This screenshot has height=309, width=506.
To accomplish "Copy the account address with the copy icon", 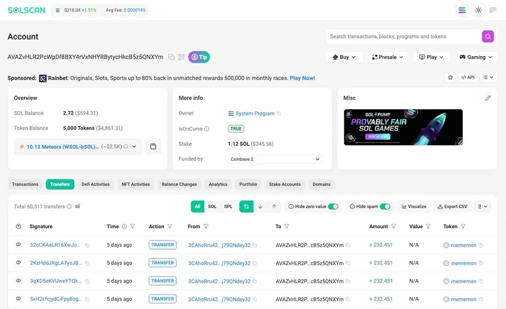I will (x=170, y=58).
